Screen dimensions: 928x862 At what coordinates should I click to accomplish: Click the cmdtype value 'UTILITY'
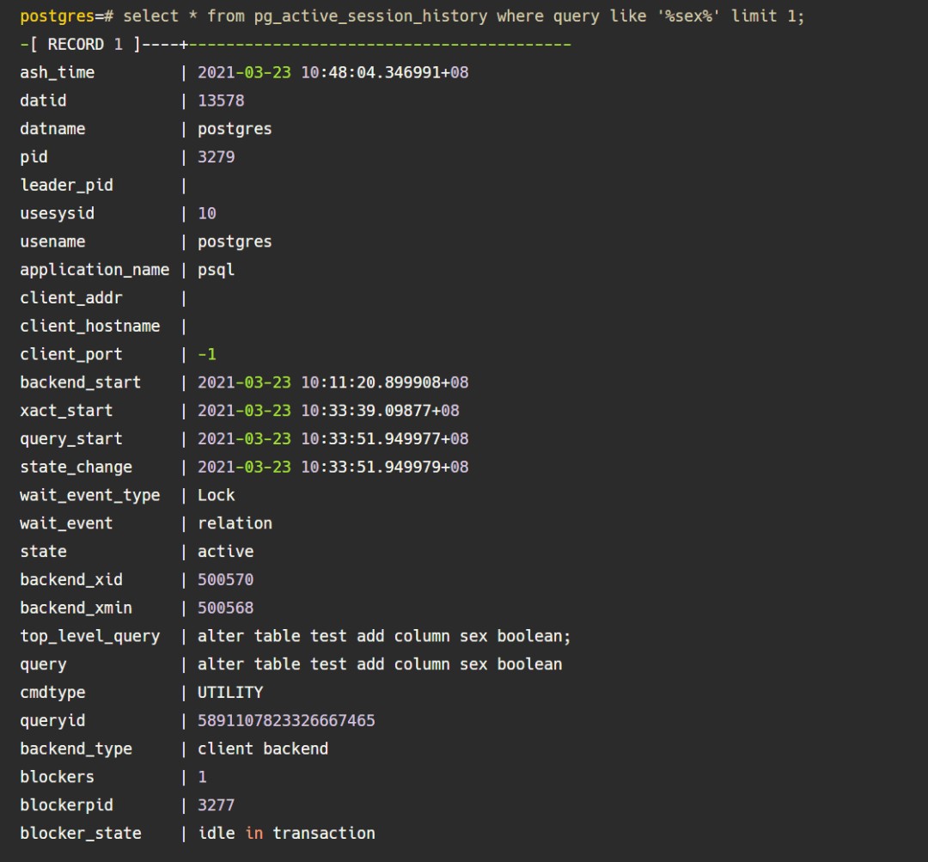230,693
